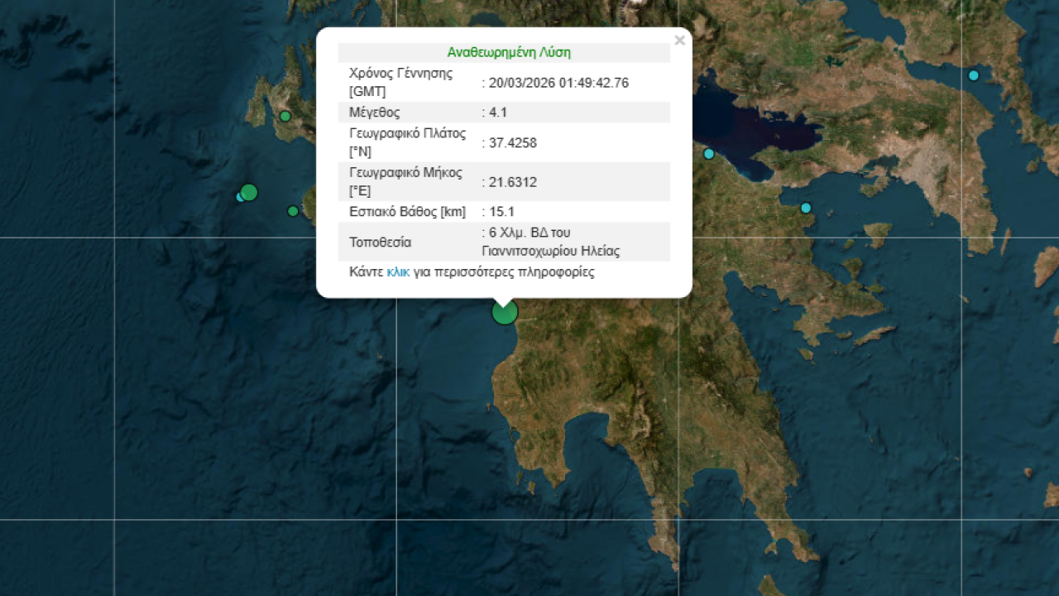The height and width of the screenshot is (596, 1059).
Task: Select the small cyan marker overlapped by the large green marker
Action: [240, 197]
